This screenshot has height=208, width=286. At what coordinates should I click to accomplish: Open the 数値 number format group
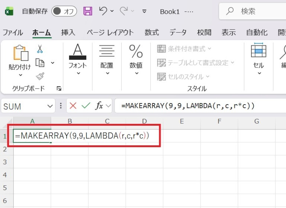(136, 59)
